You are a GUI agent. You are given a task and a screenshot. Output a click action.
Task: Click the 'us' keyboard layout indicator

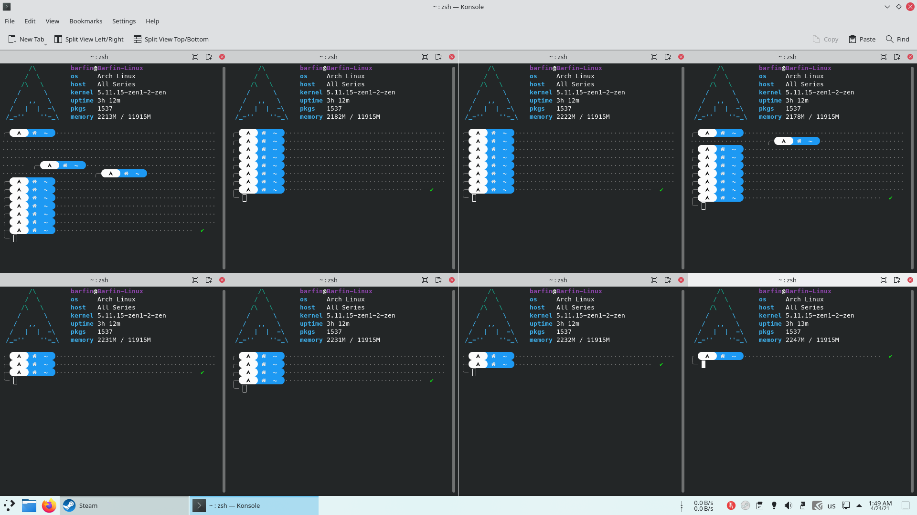pos(832,506)
